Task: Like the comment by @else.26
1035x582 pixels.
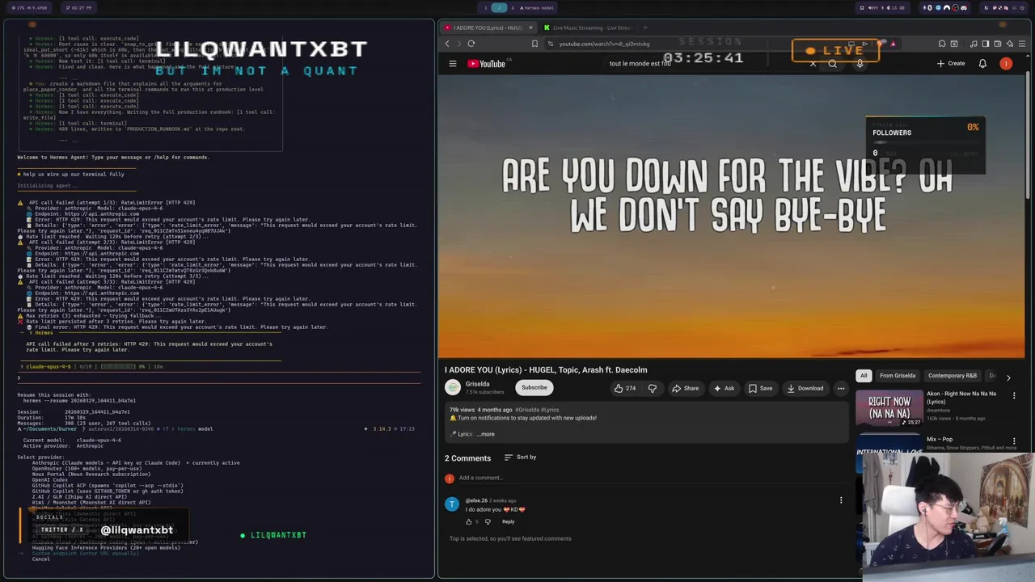Action: 468,521
